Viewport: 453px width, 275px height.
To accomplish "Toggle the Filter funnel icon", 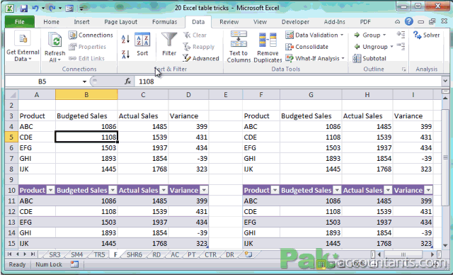I will point(169,45).
